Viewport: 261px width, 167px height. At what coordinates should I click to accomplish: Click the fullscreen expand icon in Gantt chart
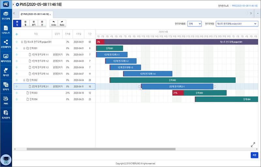253,145
